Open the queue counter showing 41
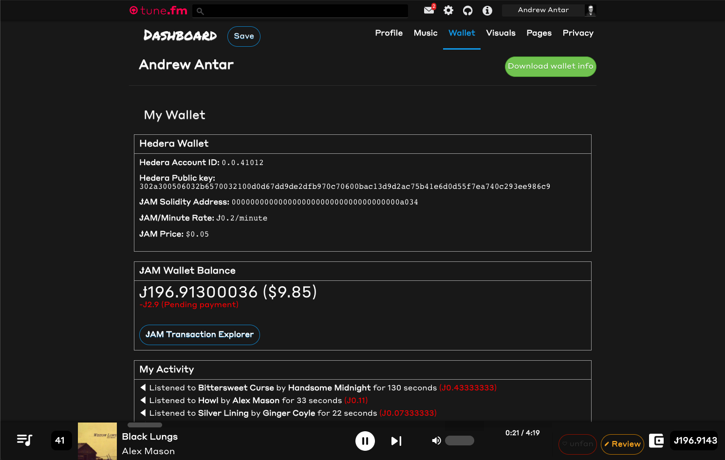 (x=61, y=440)
